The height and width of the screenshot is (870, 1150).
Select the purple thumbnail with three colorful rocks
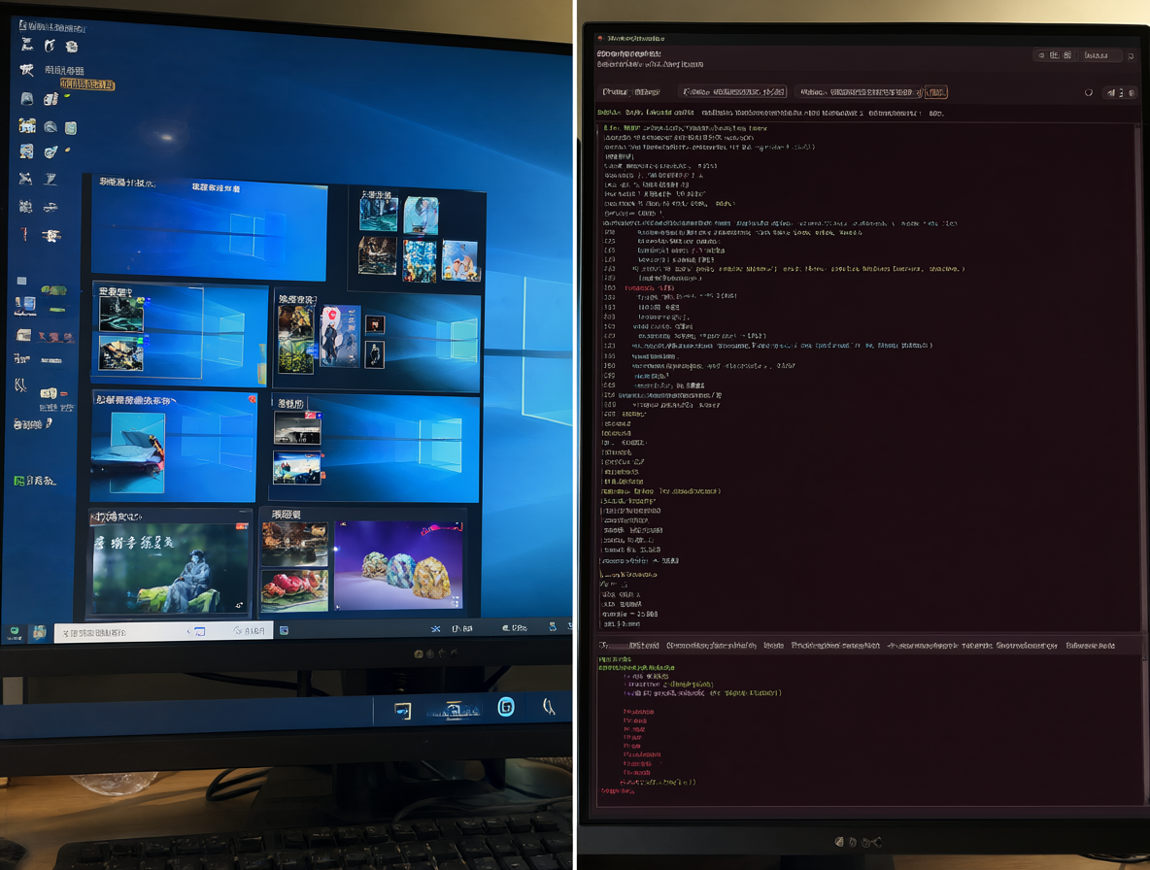(x=399, y=565)
